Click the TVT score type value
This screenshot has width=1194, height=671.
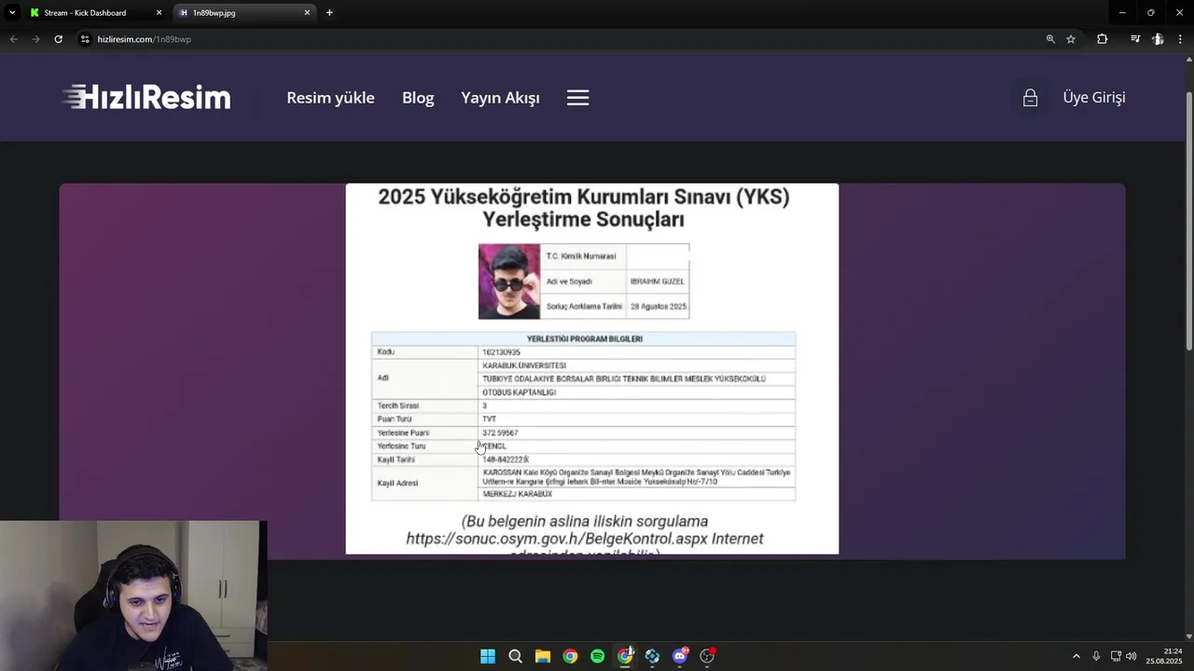pyautogui.click(x=489, y=419)
